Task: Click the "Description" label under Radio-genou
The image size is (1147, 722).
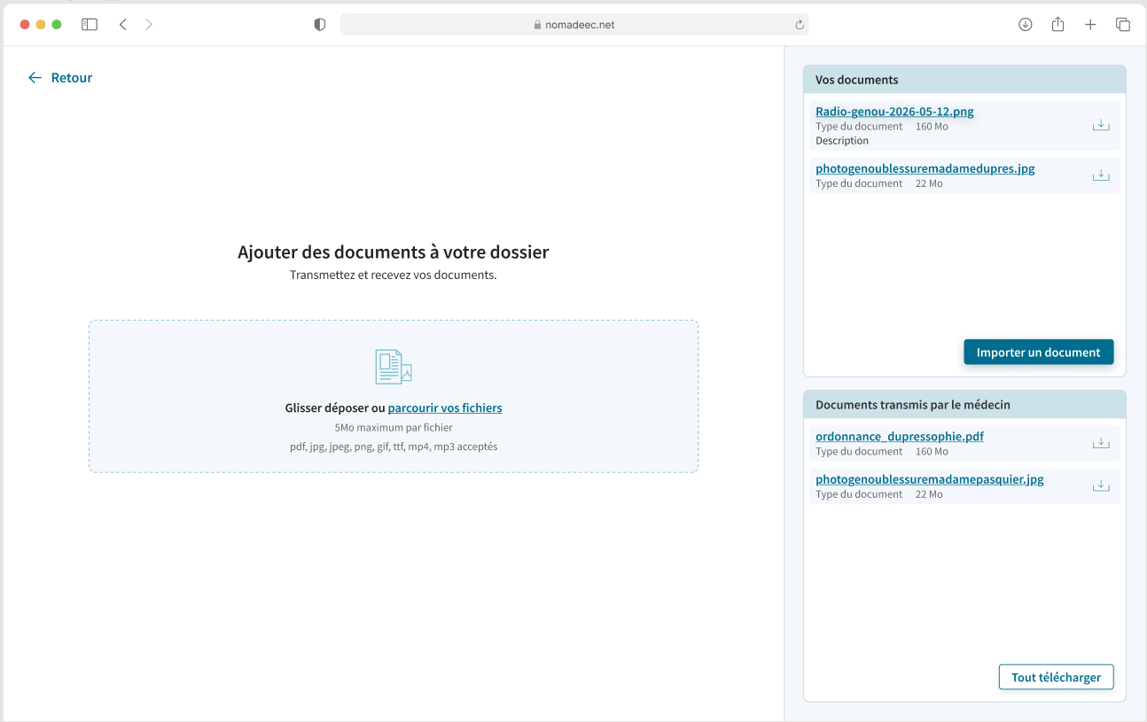Action: (x=842, y=141)
